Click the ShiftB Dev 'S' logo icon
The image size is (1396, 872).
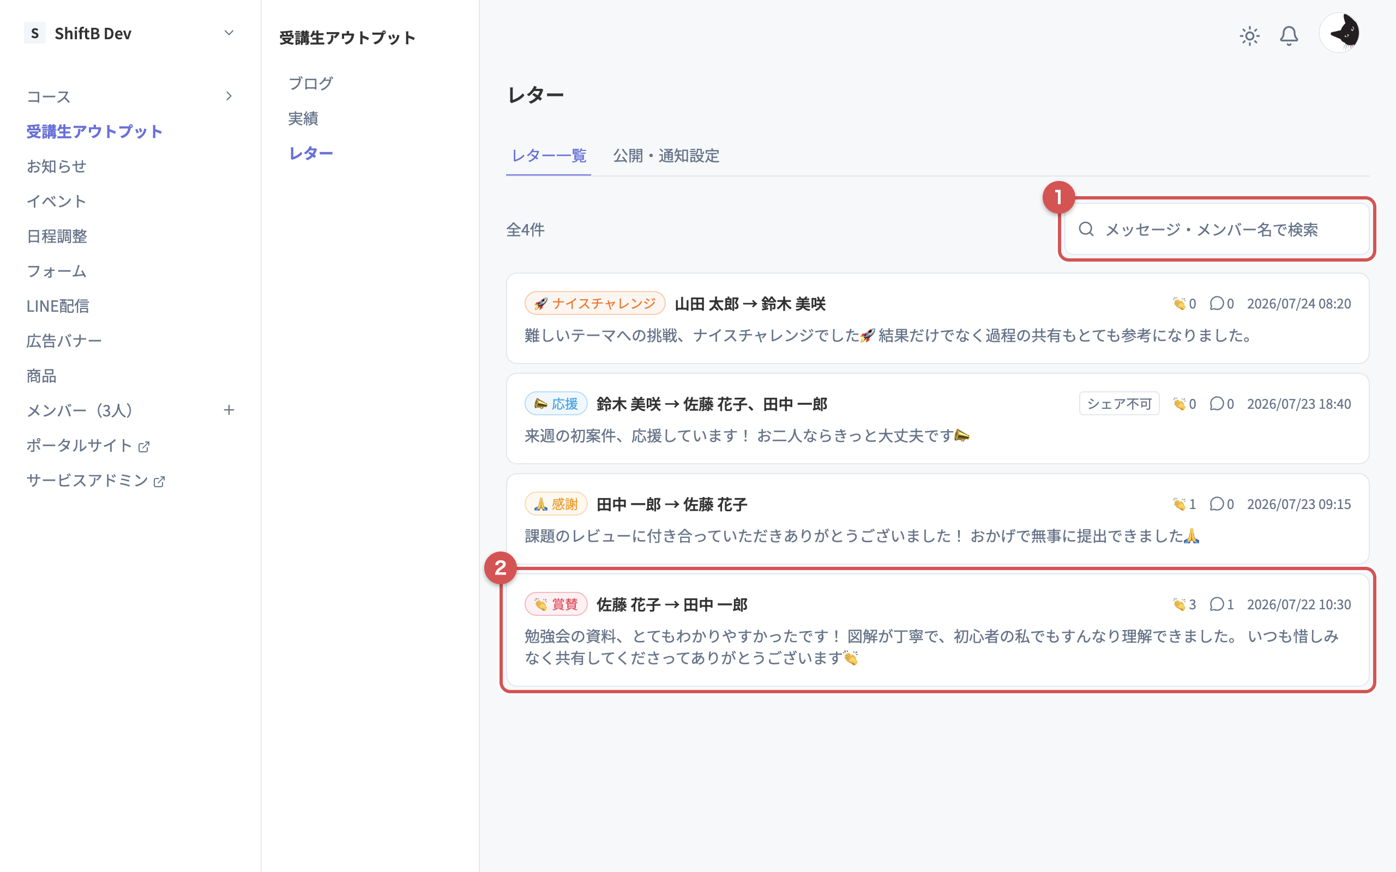[x=34, y=33]
